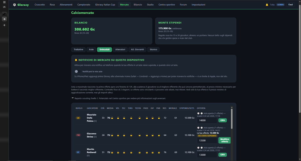Go to the Stadio page
Viewport: 301px width, 161px height.
click(x=150, y=5)
